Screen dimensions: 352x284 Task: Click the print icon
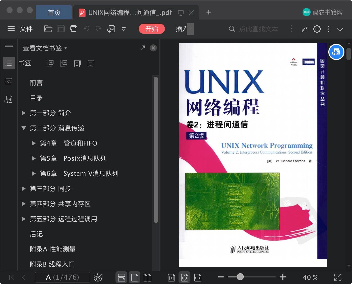[x=74, y=29]
